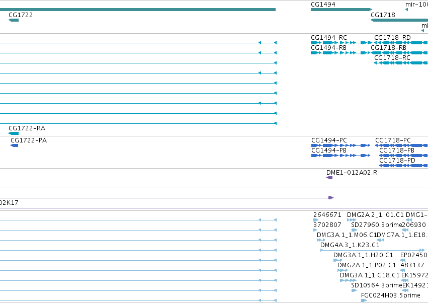Select the glyph beneath 3702807
Image resolution: width=428 pixels, height=303 pixels.
[315, 230]
